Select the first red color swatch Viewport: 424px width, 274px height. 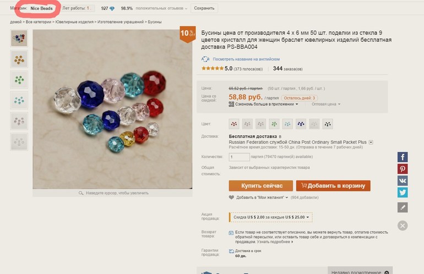click(x=235, y=124)
